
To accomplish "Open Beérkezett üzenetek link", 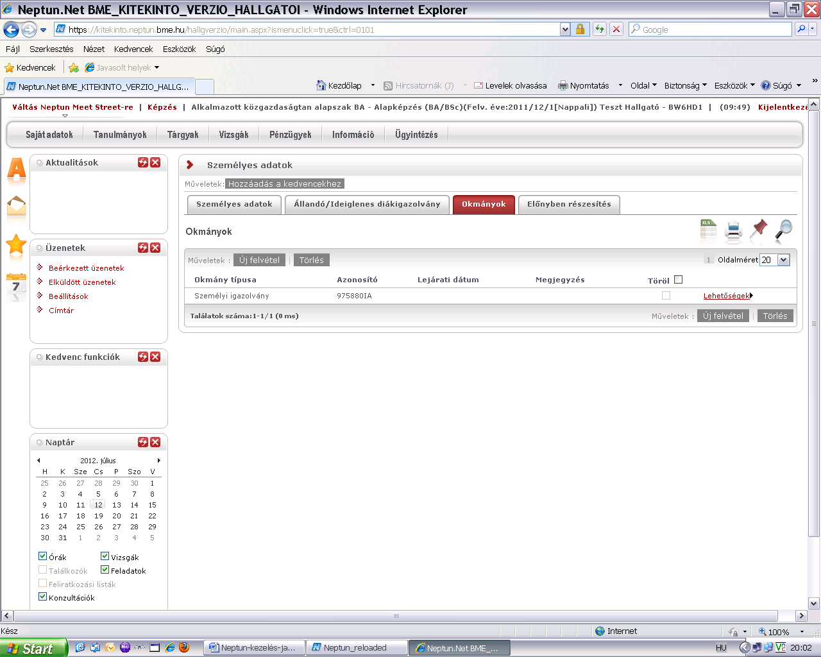I will pos(87,268).
